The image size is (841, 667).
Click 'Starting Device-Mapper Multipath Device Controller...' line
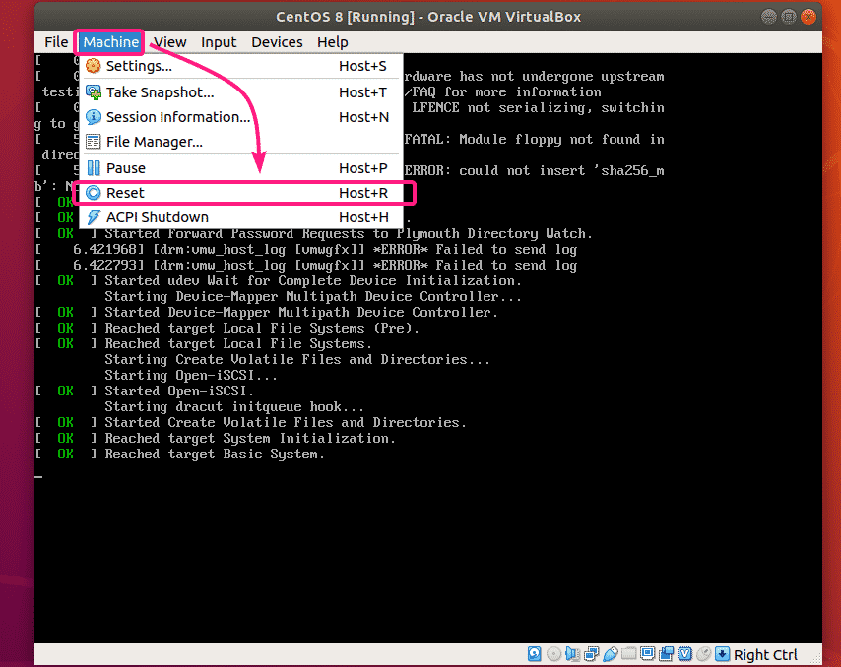click(x=313, y=296)
